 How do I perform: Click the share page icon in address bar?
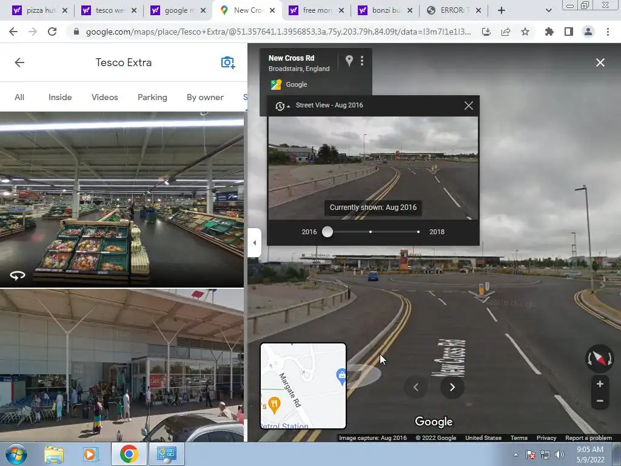[x=506, y=32]
